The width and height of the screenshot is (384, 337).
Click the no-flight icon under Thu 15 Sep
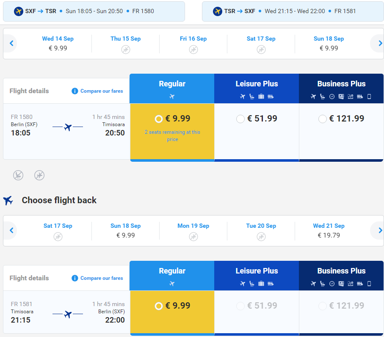[x=126, y=50]
